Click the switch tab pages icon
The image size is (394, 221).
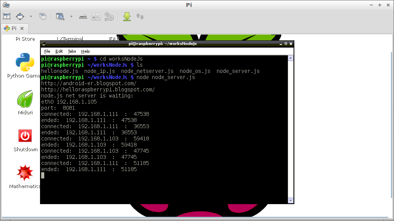tap(43, 16)
